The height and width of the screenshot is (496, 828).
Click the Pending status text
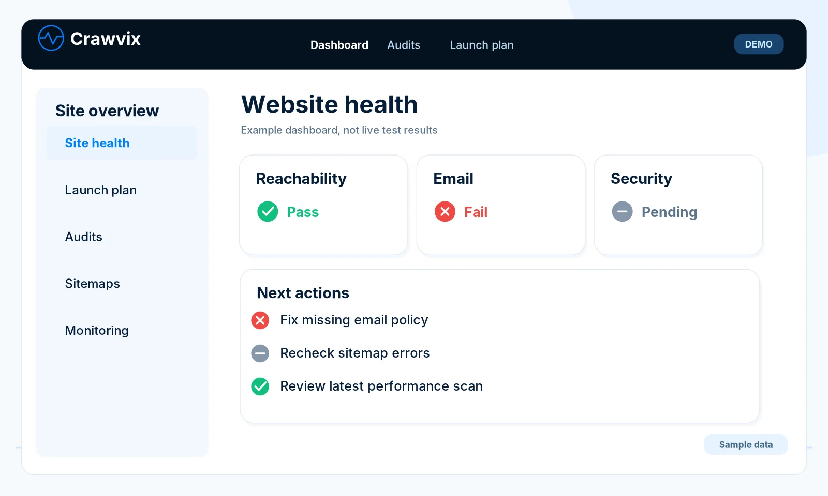[x=669, y=212]
